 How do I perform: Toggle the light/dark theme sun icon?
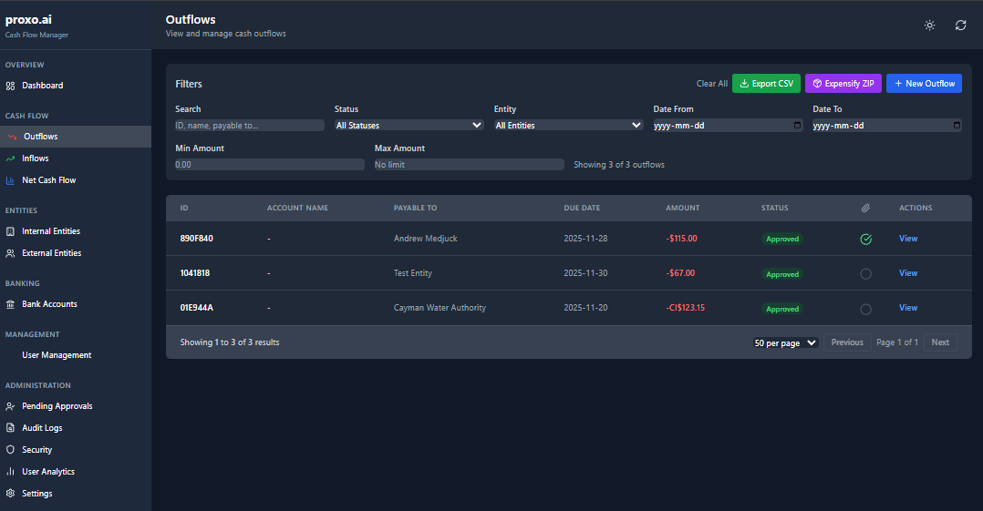point(930,26)
